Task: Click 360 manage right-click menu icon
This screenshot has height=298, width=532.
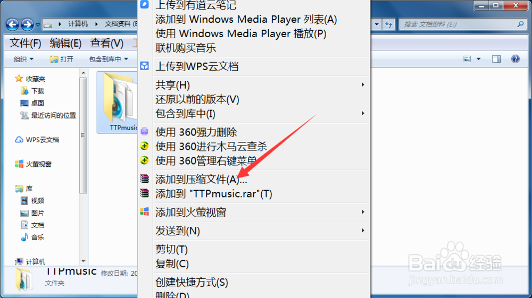Action: [x=145, y=160]
